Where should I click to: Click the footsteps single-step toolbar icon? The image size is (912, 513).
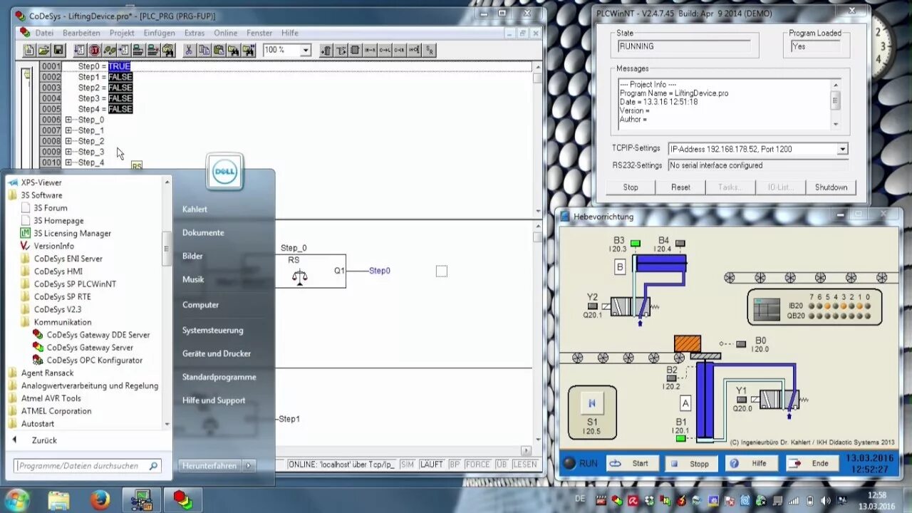tap(110, 50)
